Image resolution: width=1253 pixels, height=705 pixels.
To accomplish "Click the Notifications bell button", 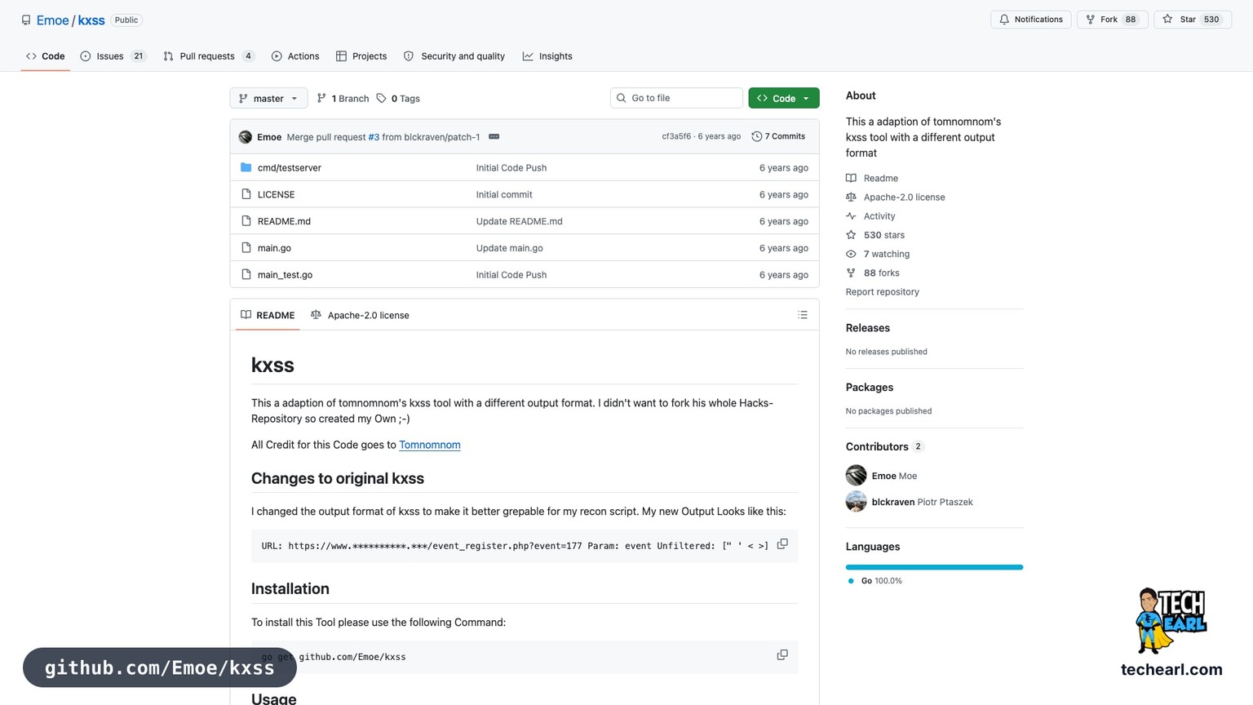I will click(1031, 20).
